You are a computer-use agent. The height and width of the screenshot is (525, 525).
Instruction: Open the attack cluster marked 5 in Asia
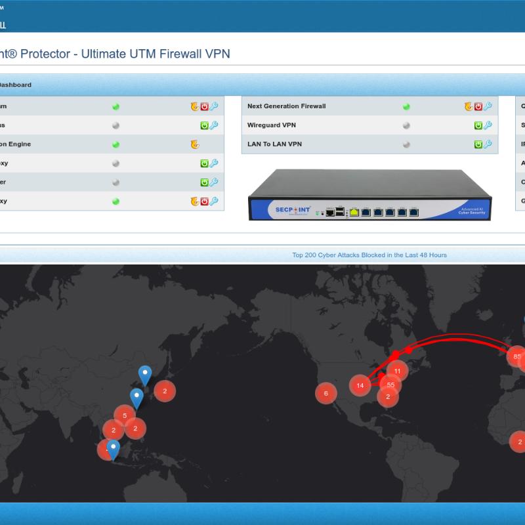coord(125,415)
